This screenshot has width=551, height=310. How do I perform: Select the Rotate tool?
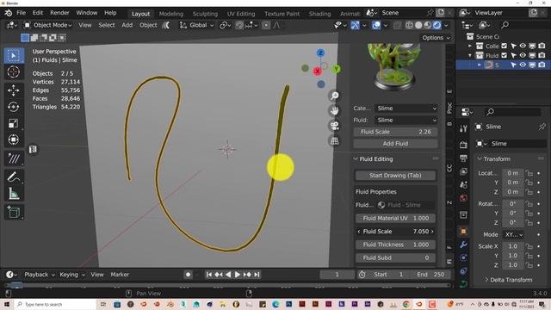[x=14, y=107]
